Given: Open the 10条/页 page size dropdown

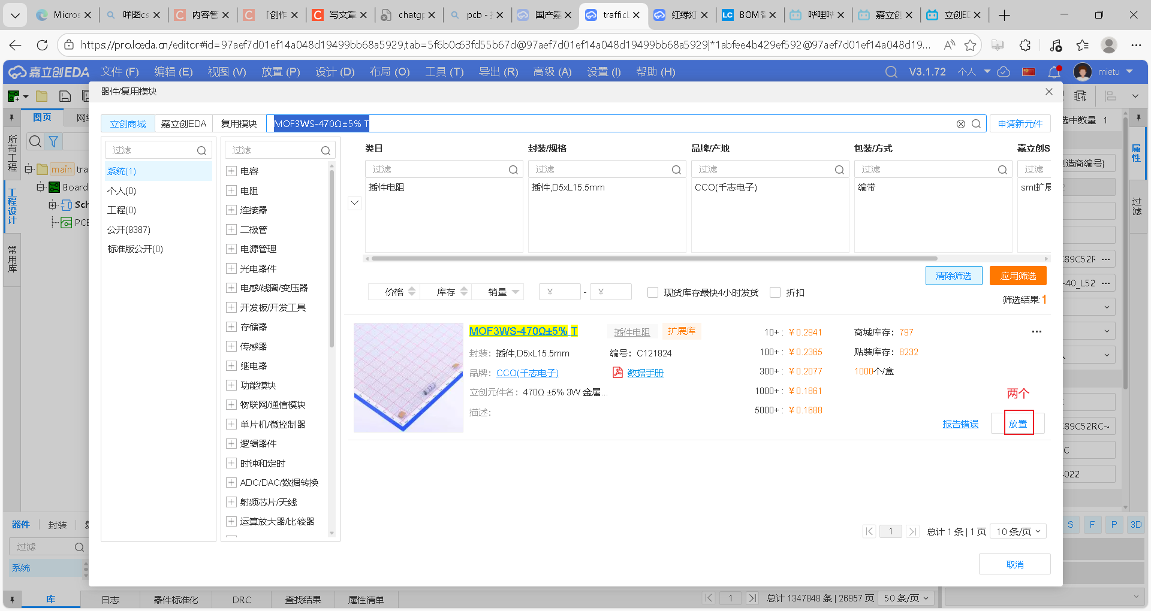Looking at the screenshot, I should tap(1017, 531).
